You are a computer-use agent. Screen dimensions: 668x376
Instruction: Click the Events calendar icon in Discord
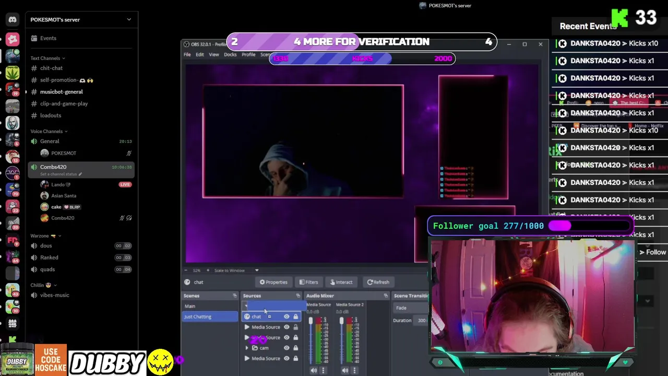point(34,38)
